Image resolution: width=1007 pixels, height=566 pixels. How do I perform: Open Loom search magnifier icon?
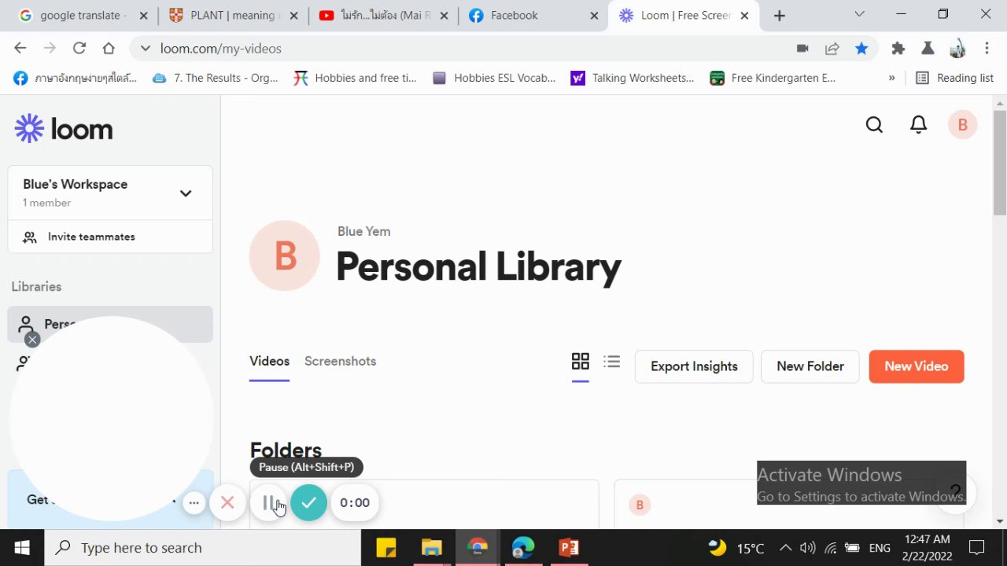[874, 125]
